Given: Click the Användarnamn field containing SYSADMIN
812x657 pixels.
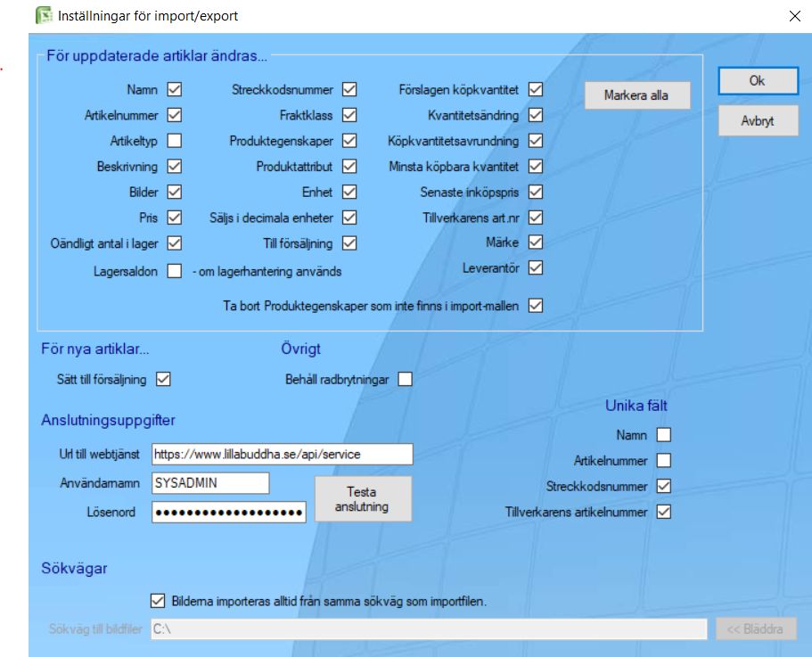Looking at the screenshot, I should tap(210, 483).
